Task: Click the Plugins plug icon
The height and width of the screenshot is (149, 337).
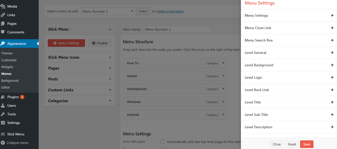Action: pos(3,97)
